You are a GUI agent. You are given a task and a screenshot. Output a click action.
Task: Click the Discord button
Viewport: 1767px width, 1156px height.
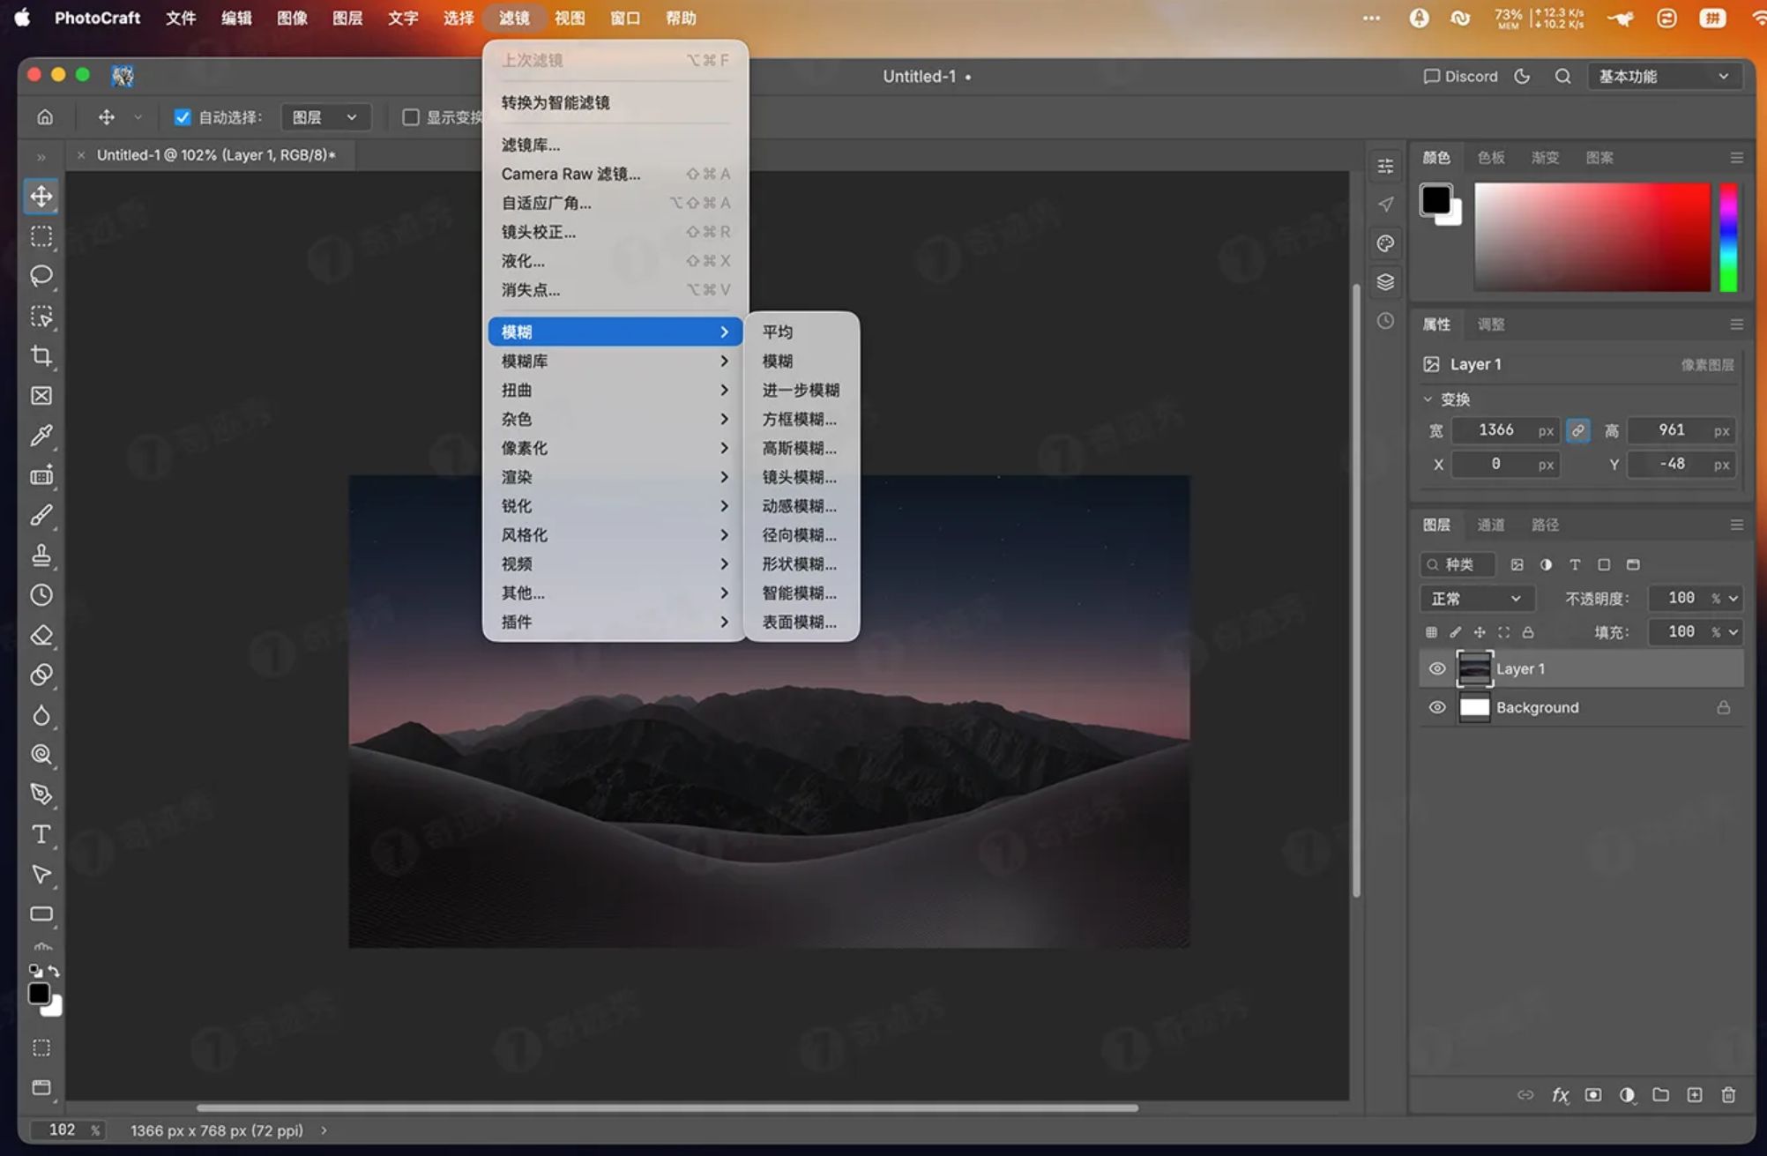pos(1460,77)
